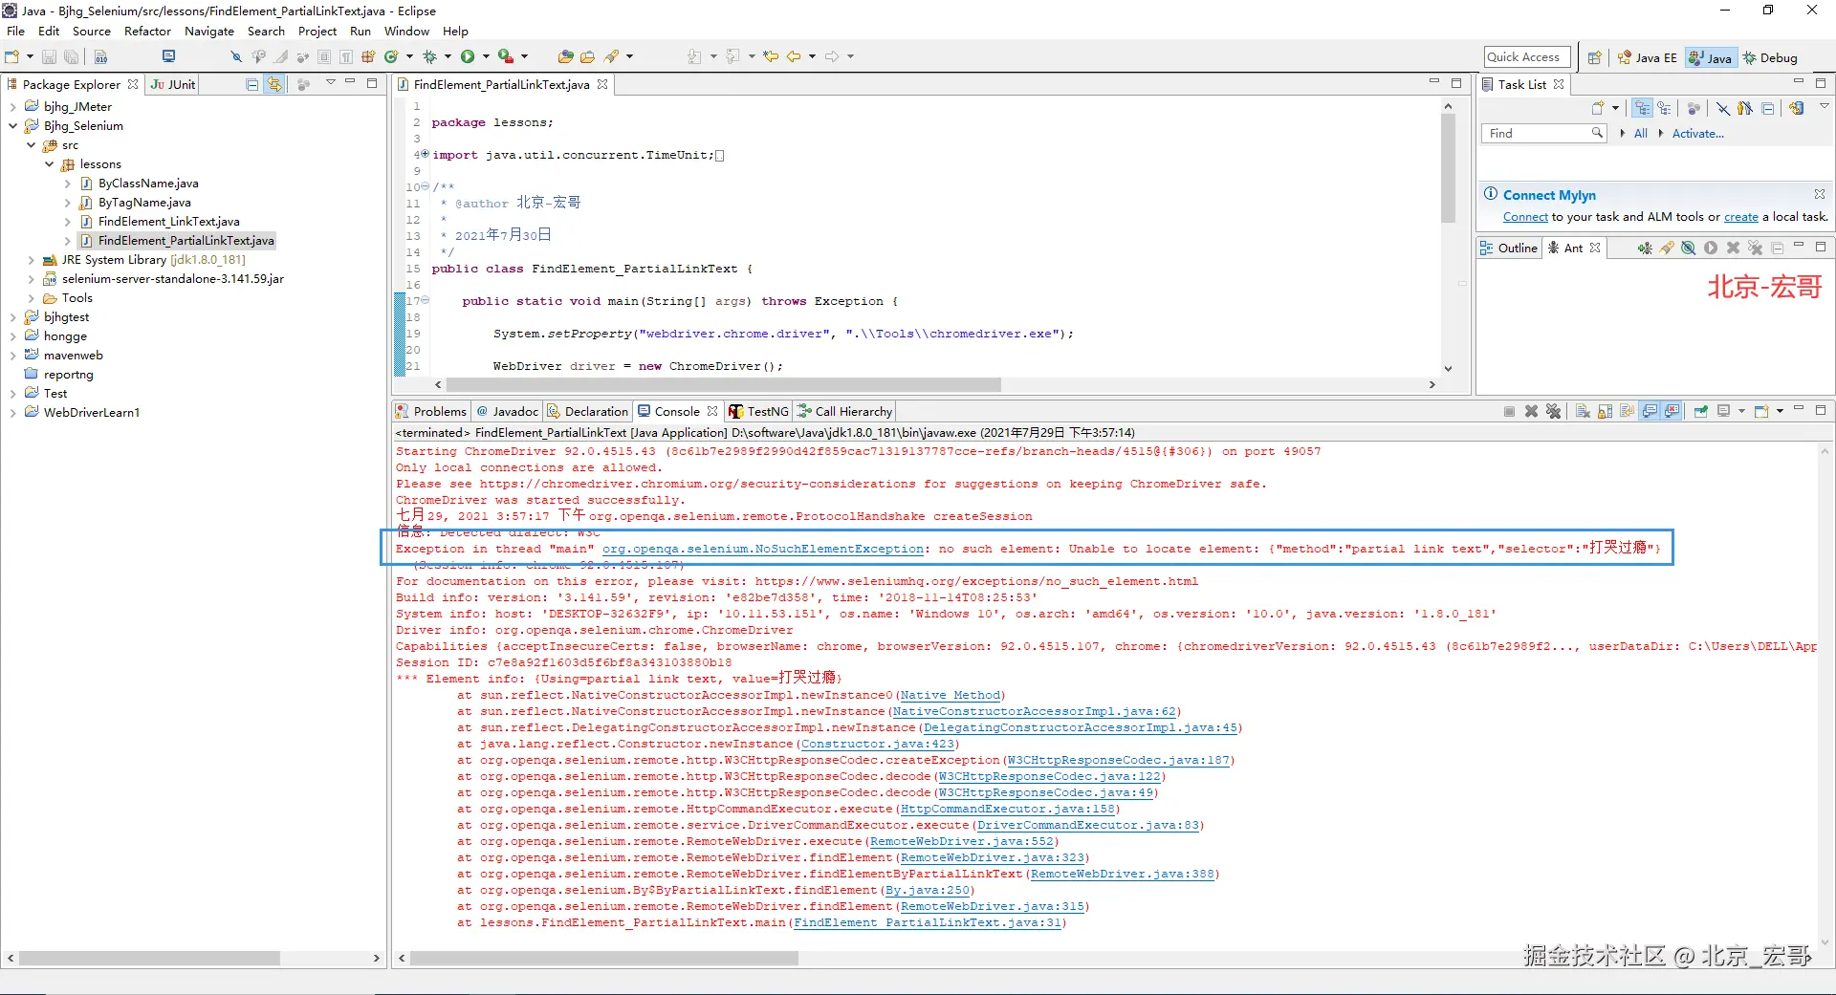Click the Search flashlight toolbar icon
Image resolution: width=1836 pixels, height=995 pixels.
(x=612, y=56)
